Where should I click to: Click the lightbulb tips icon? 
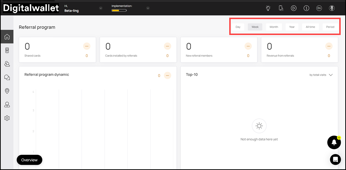coord(268,8)
